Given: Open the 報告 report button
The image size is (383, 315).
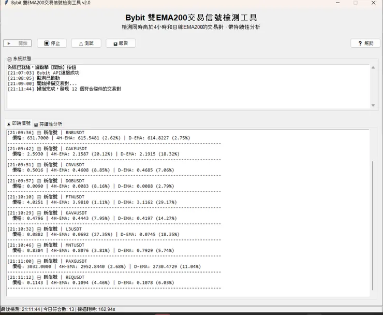Looking at the screenshot, I should tap(121, 44).
